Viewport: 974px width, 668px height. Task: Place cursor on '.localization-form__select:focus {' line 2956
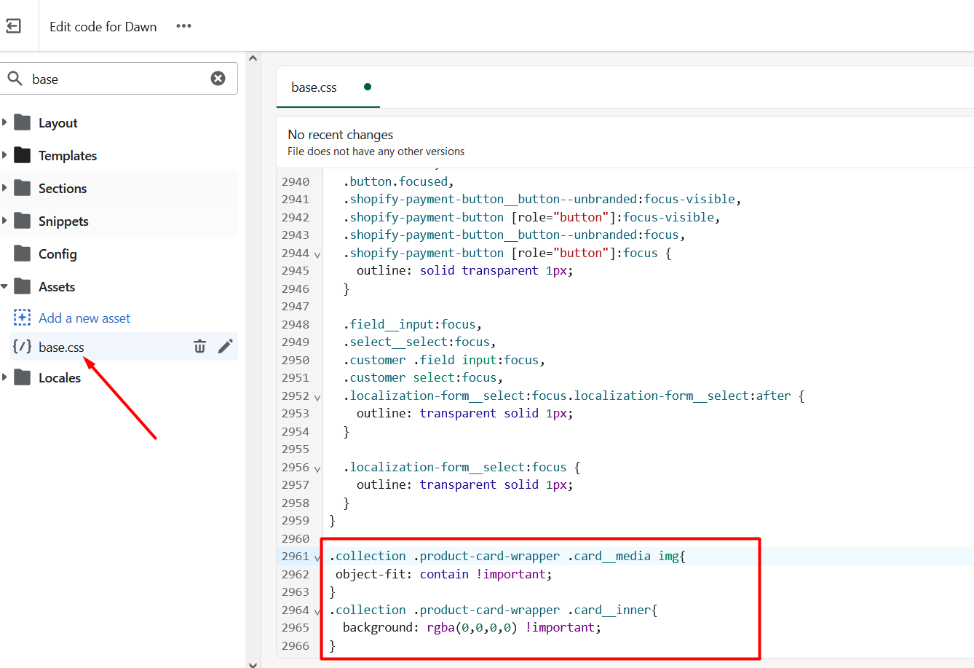click(462, 467)
